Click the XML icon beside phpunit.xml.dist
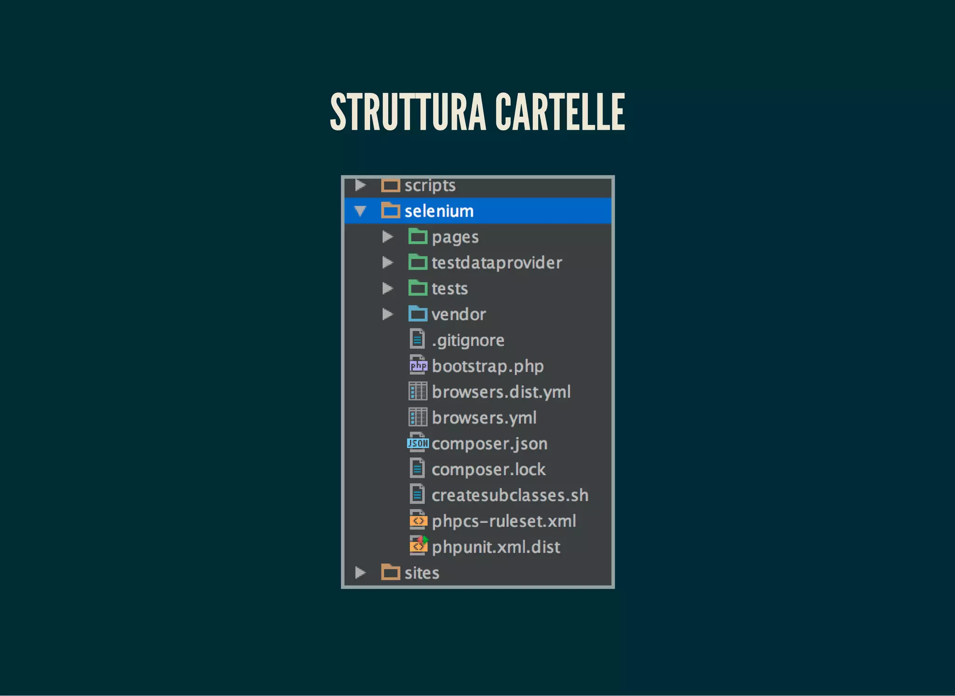The width and height of the screenshot is (955, 696). [x=418, y=546]
